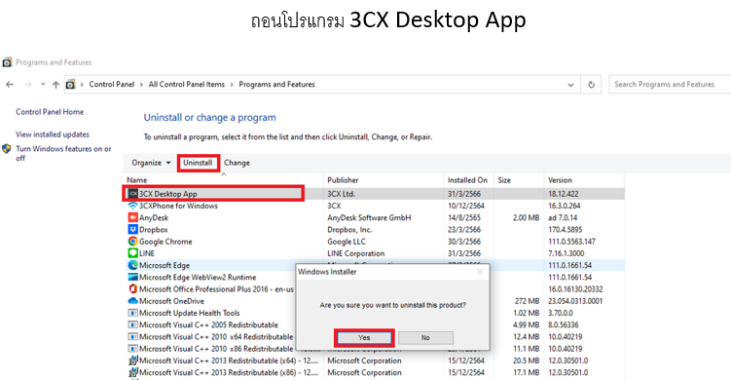The image size is (731, 380).
Task: Open the Organize dropdown menu
Action: 151,163
